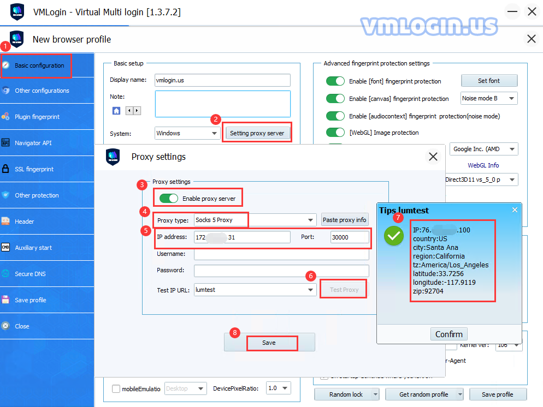Switch to Other protection tab
Screen dimensions: 543x407
(47, 195)
